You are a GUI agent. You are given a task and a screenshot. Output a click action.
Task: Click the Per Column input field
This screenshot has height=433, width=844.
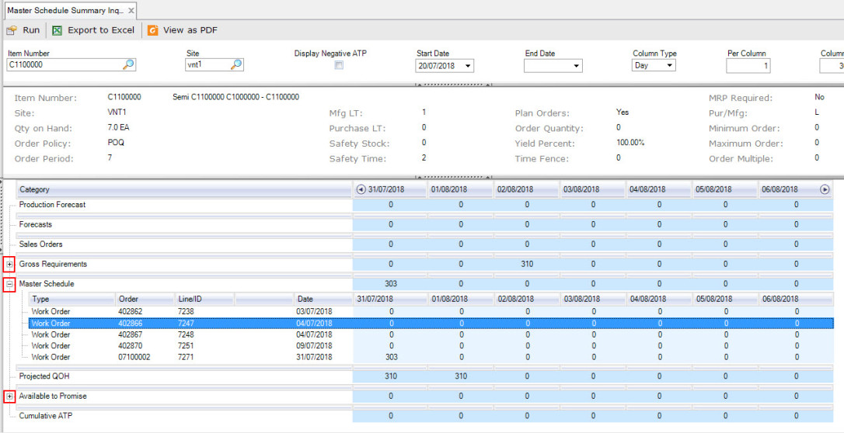click(748, 65)
